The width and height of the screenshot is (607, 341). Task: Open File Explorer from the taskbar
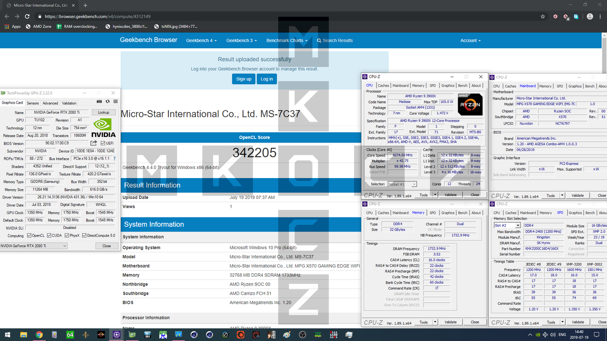[23, 335]
